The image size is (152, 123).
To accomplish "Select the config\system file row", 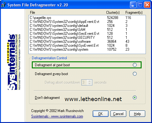I will tap(87, 49).
